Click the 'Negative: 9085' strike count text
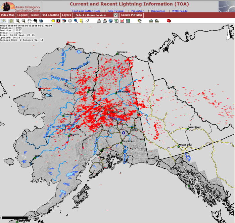The image size is (235, 223). pos(11,28)
